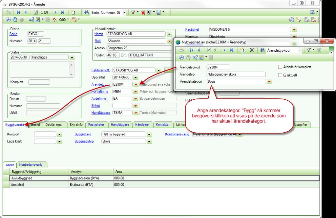Open the Byggnadstyp 'Skola' dropdown

(149, 142)
